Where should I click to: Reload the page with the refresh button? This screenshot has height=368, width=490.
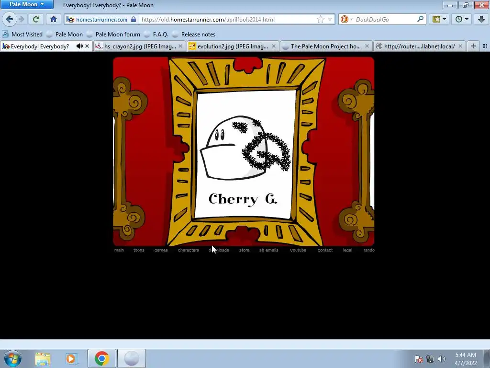coord(36,19)
